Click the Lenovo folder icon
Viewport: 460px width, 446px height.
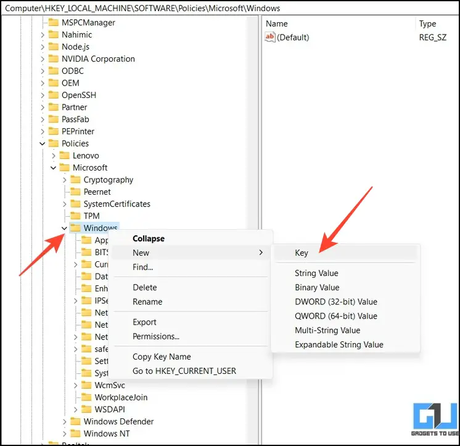click(x=65, y=156)
